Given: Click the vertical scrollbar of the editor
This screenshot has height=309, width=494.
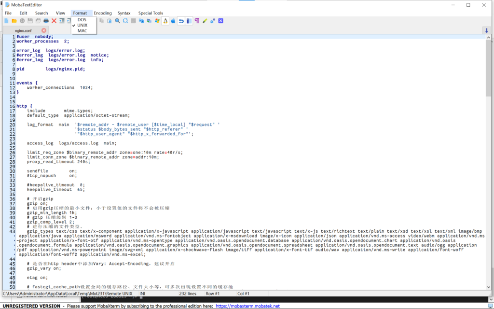Looking at the screenshot, I should tap(487, 164).
